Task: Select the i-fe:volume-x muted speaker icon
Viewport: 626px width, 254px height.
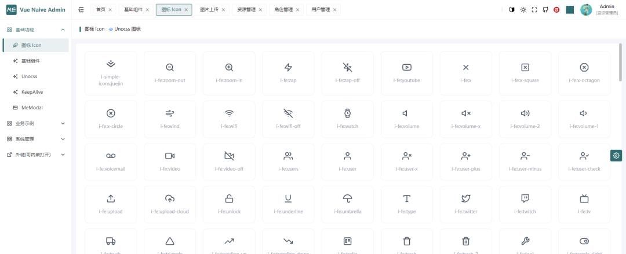Action: point(466,113)
